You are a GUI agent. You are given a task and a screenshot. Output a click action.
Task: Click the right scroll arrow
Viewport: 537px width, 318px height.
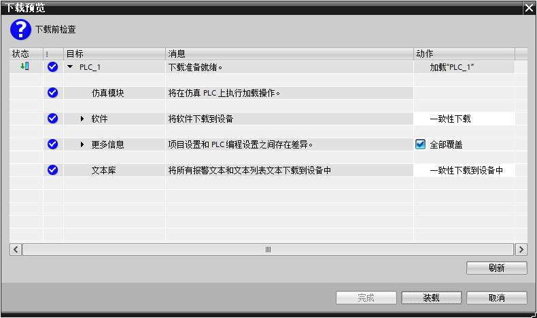[x=521, y=250]
